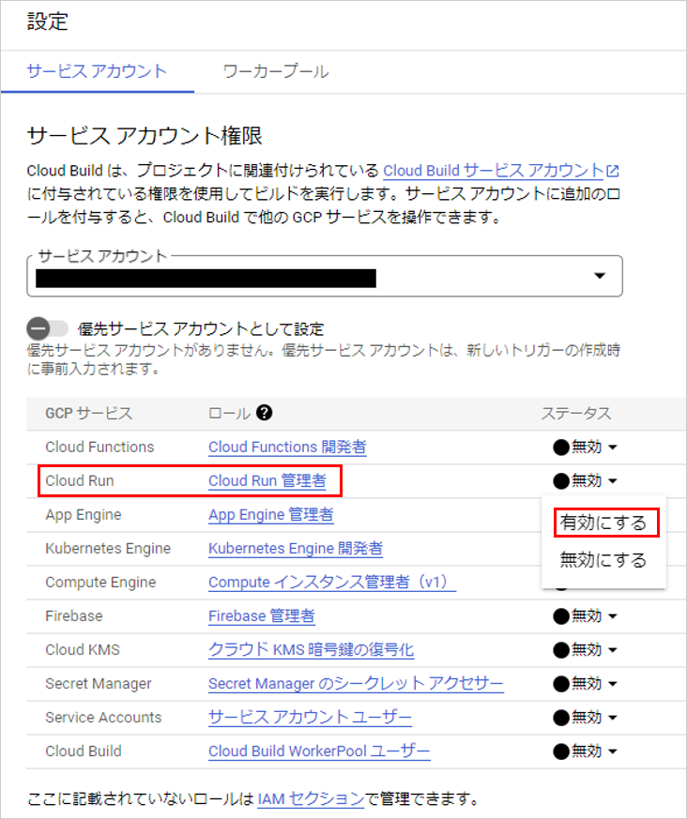Toggle 優先サービス アカウントとして設定 switch

coord(48,329)
